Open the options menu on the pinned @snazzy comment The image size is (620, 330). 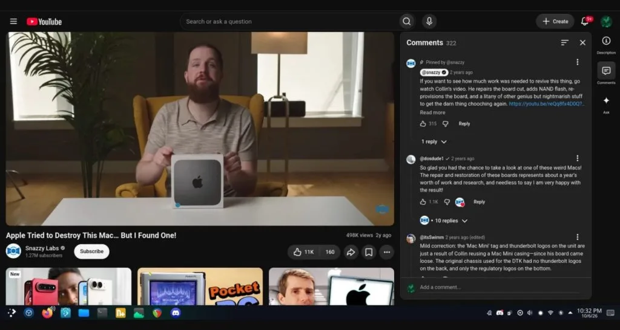tap(577, 62)
